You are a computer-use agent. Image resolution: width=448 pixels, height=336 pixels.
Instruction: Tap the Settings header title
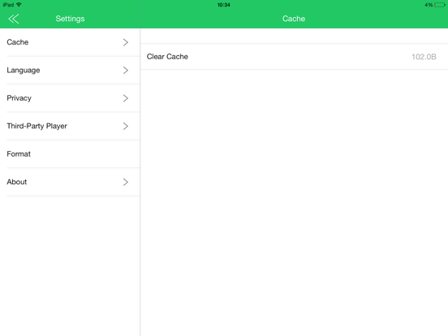pyautogui.click(x=70, y=19)
